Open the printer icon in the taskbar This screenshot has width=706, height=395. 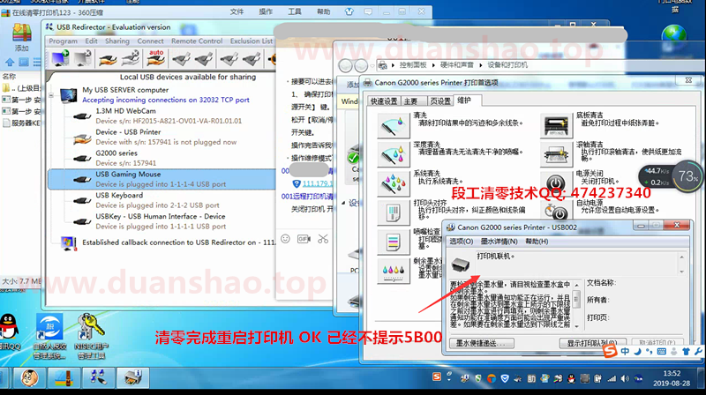(133, 377)
